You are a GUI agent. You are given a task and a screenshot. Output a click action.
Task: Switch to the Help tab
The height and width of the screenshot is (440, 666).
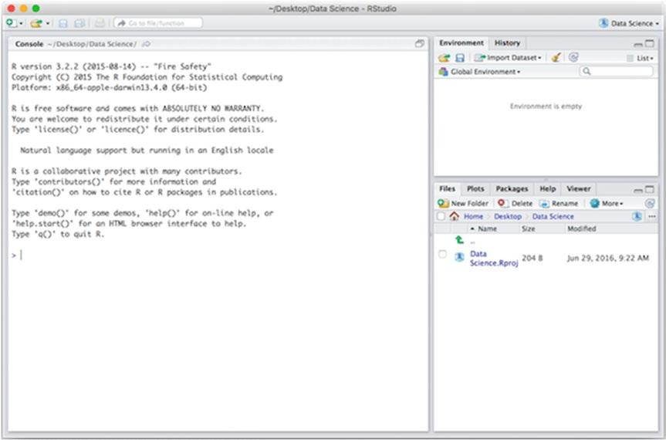point(547,188)
